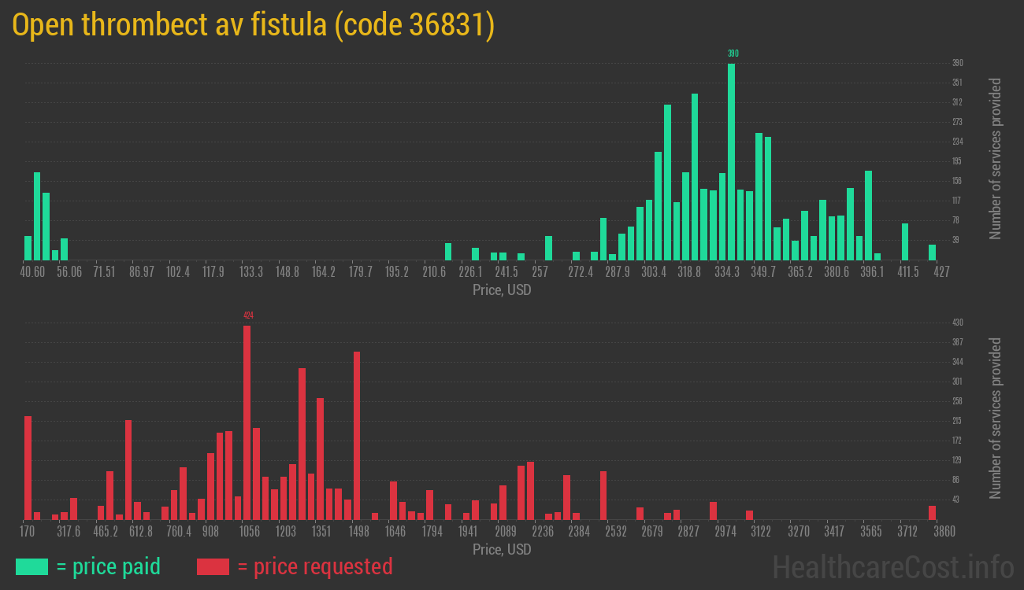The width and height of the screenshot is (1024, 590).
Task: Click the 40.60 x-axis label
Action: (x=32, y=272)
